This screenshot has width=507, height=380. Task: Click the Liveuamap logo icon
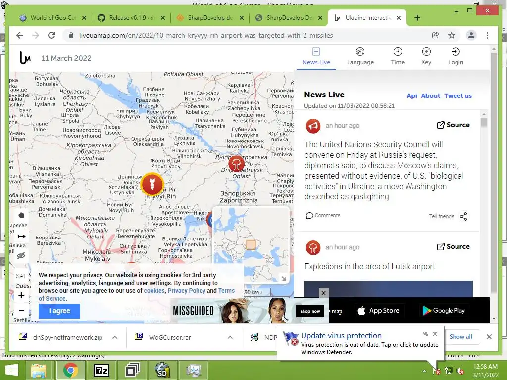pos(25,58)
